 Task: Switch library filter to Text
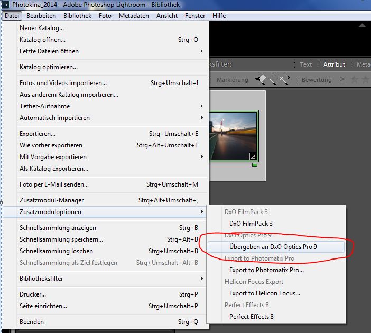[x=305, y=64]
